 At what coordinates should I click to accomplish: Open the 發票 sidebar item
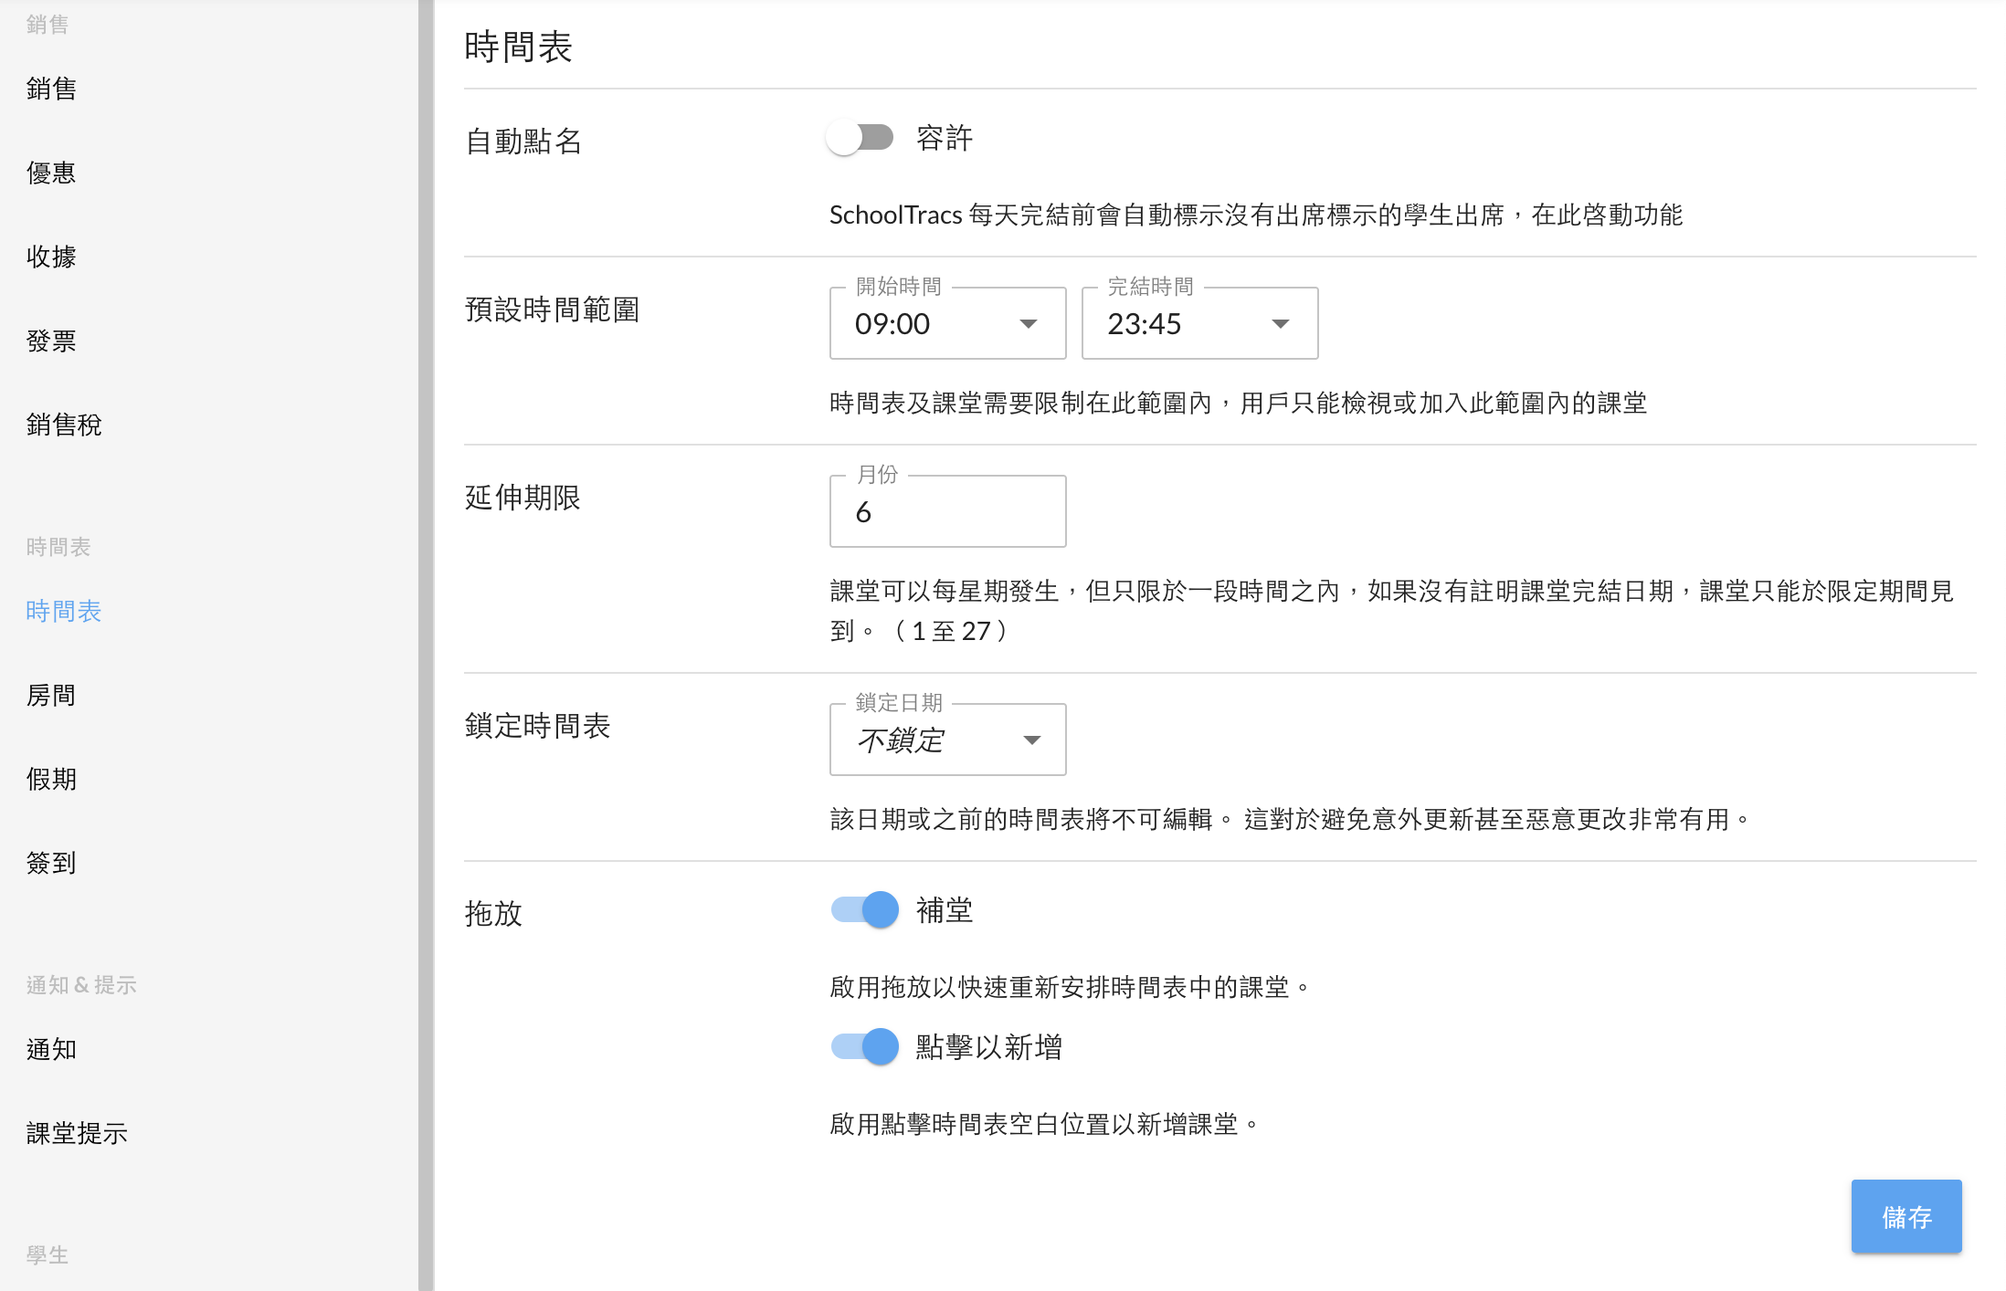coord(51,341)
